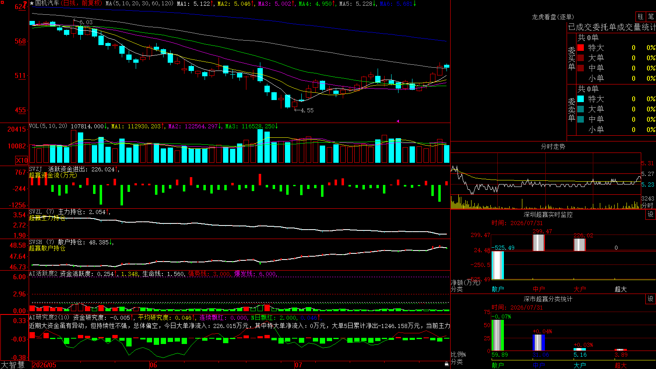
Task: Click the 06 month marker on time axis
Action: tap(153, 365)
